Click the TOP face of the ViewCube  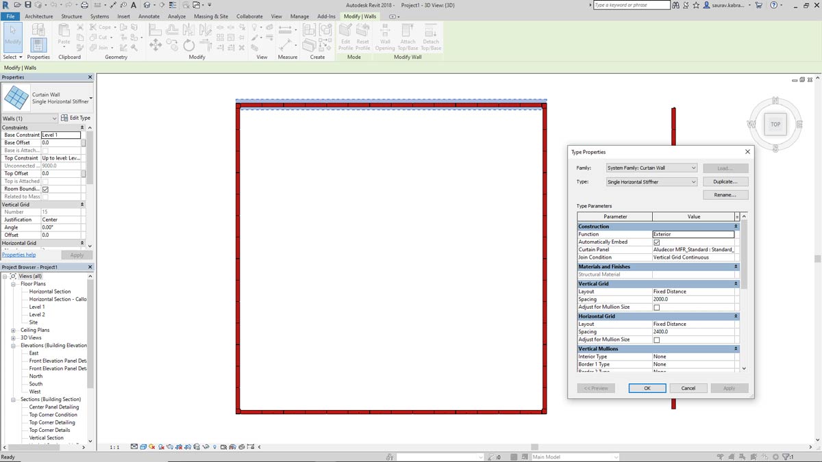(775, 125)
